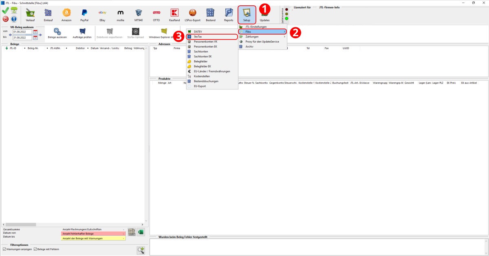
Task: Open the Amazon interface from the toolbar
Action: 66,14
